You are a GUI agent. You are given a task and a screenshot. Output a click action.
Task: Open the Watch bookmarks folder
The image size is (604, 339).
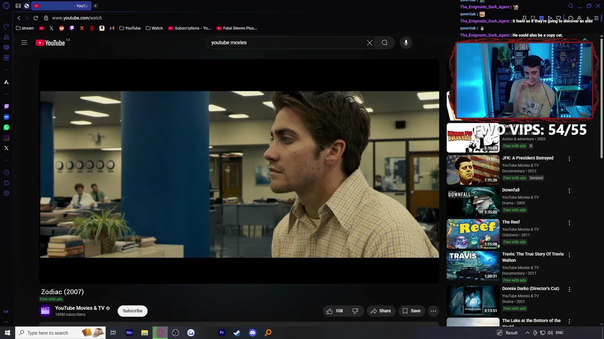point(154,28)
